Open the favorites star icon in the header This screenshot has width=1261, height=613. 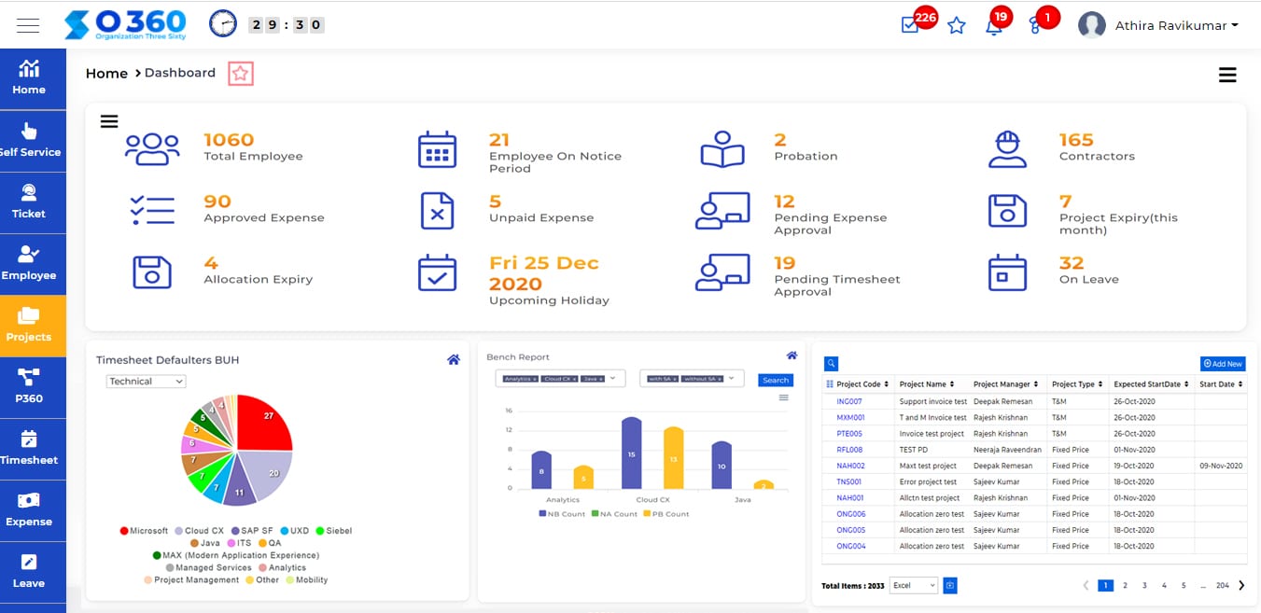pyautogui.click(x=956, y=26)
